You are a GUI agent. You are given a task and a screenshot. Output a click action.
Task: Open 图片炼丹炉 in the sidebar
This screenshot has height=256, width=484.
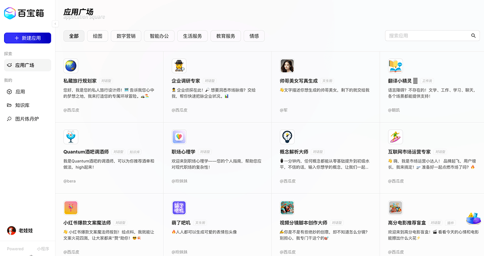point(27,119)
